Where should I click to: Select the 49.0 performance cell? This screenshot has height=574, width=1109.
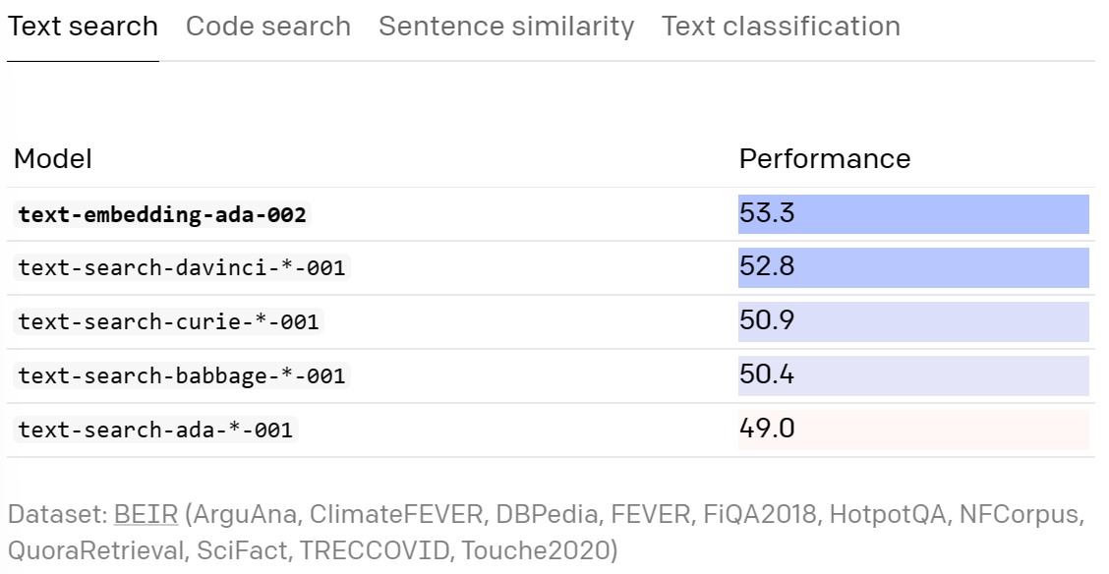pyautogui.click(x=913, y=430)
